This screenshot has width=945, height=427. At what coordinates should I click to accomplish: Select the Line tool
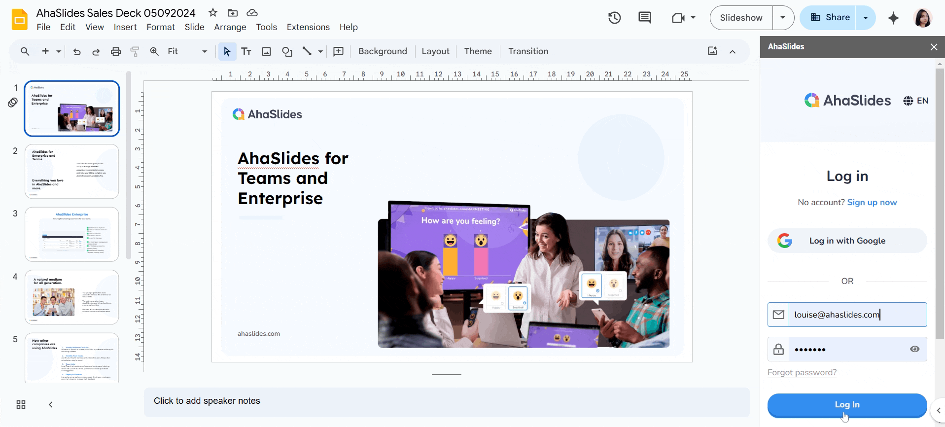click(307, 51)
